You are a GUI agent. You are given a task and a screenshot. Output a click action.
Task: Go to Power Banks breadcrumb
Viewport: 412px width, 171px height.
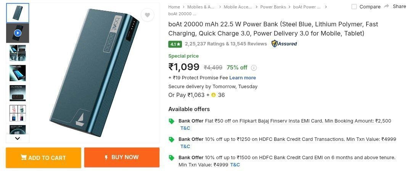pyautogui.click(x=273, y=7)
